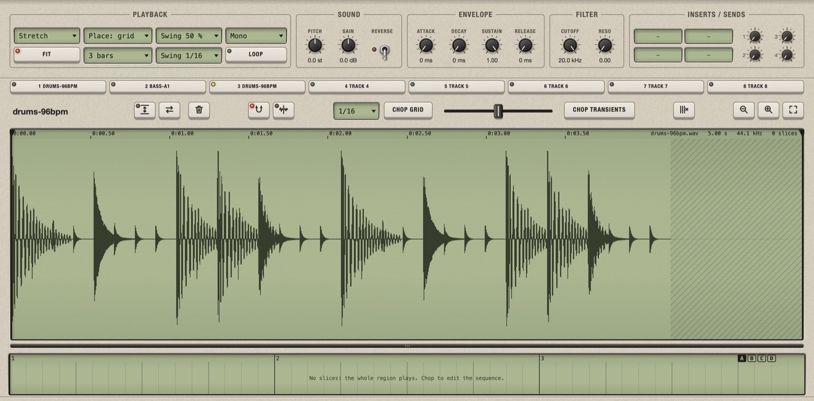This screenshot has width=814, height=401.
Task: Open the Mono voice mode dropdown
Action: [256, 36]
